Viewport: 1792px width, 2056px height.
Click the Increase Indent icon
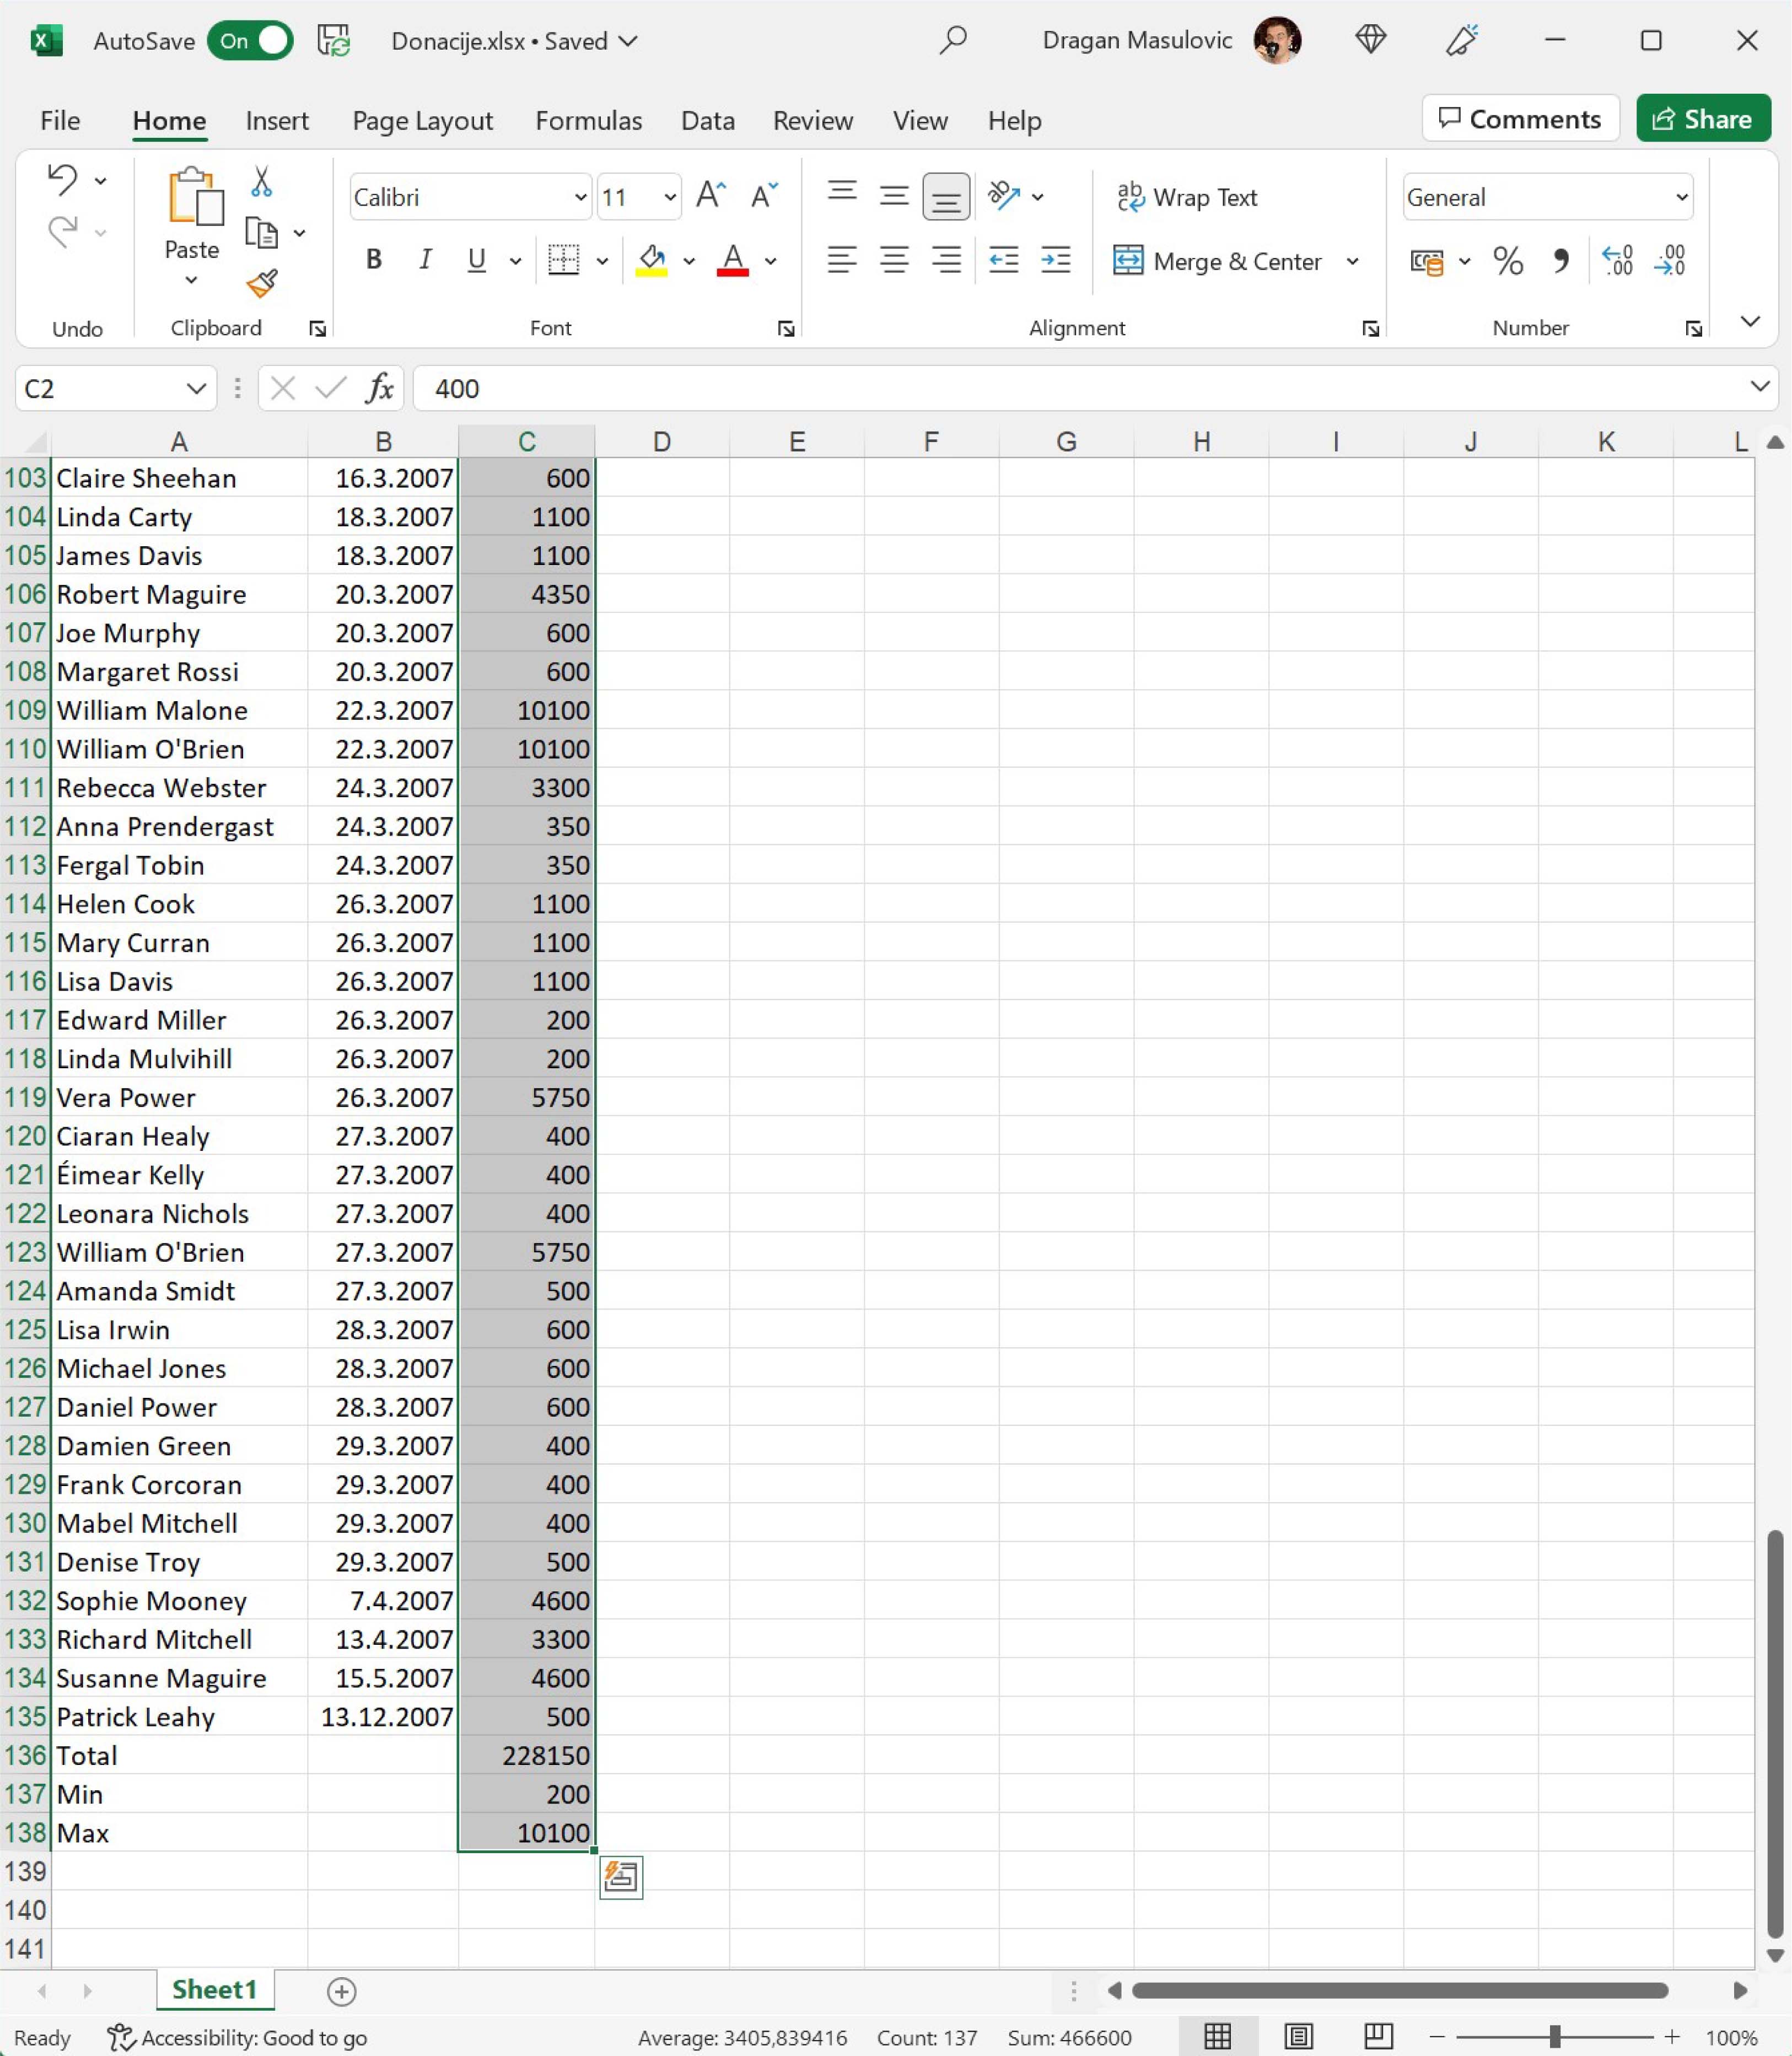coord(1055,261)
